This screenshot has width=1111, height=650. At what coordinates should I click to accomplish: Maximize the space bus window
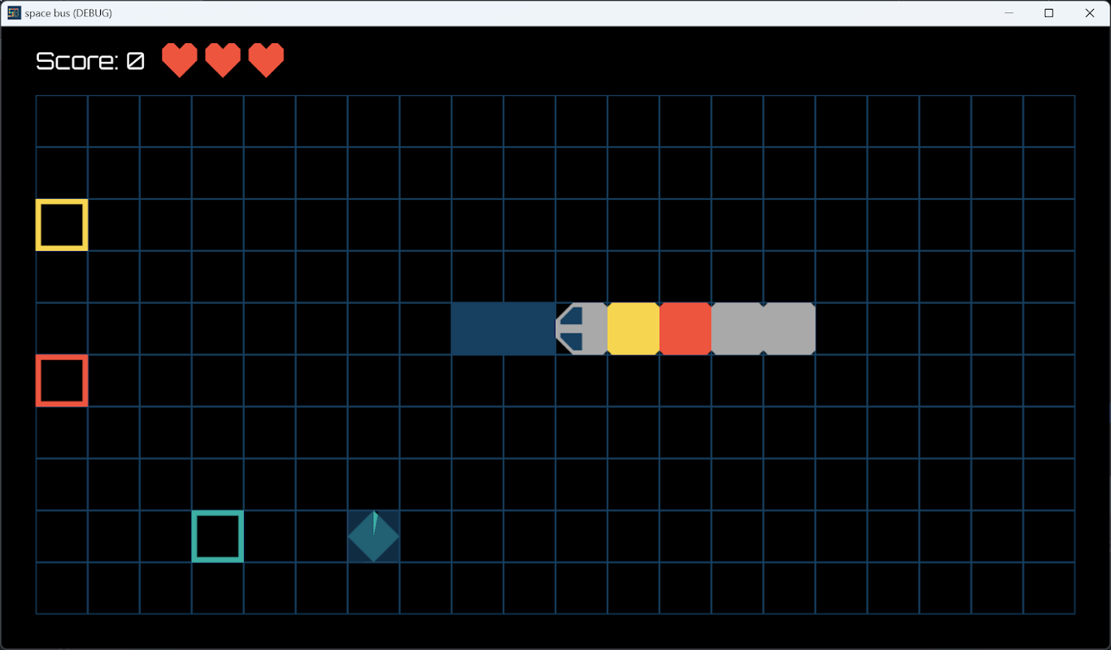[1049, 13]
